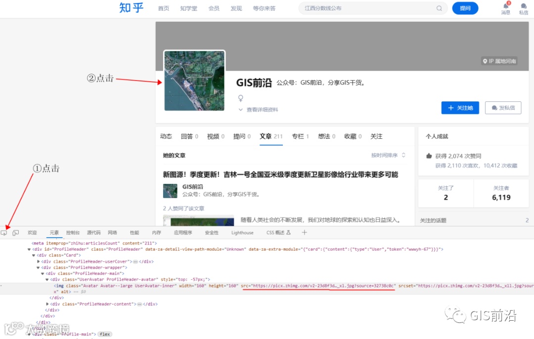Viewport: 534px width, 339px height.
Task: Open the private messages icon
Action: point(524,6)
